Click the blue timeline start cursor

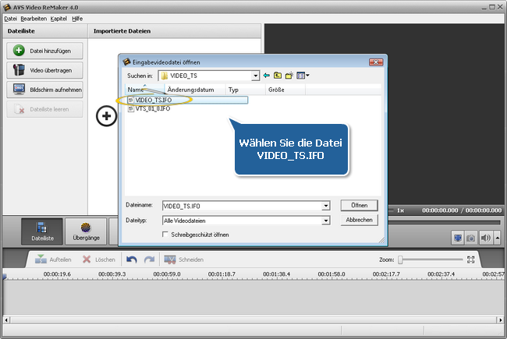(5, 277)
